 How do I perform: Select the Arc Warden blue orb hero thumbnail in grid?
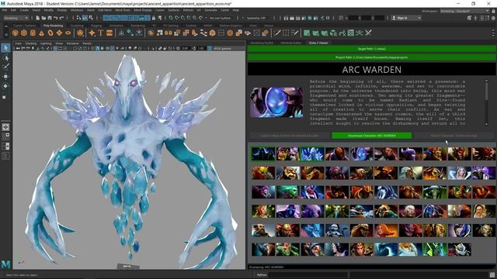click(x=361, y=154)
